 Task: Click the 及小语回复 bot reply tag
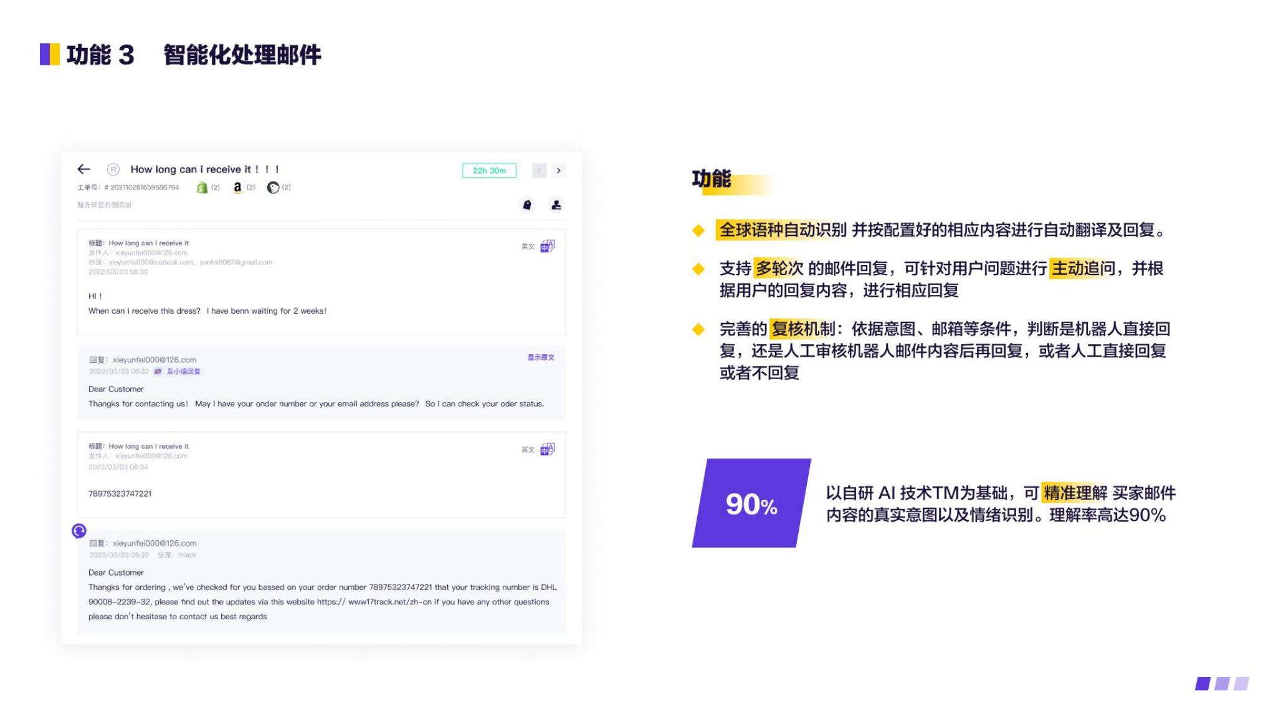(x=183, y=372)
